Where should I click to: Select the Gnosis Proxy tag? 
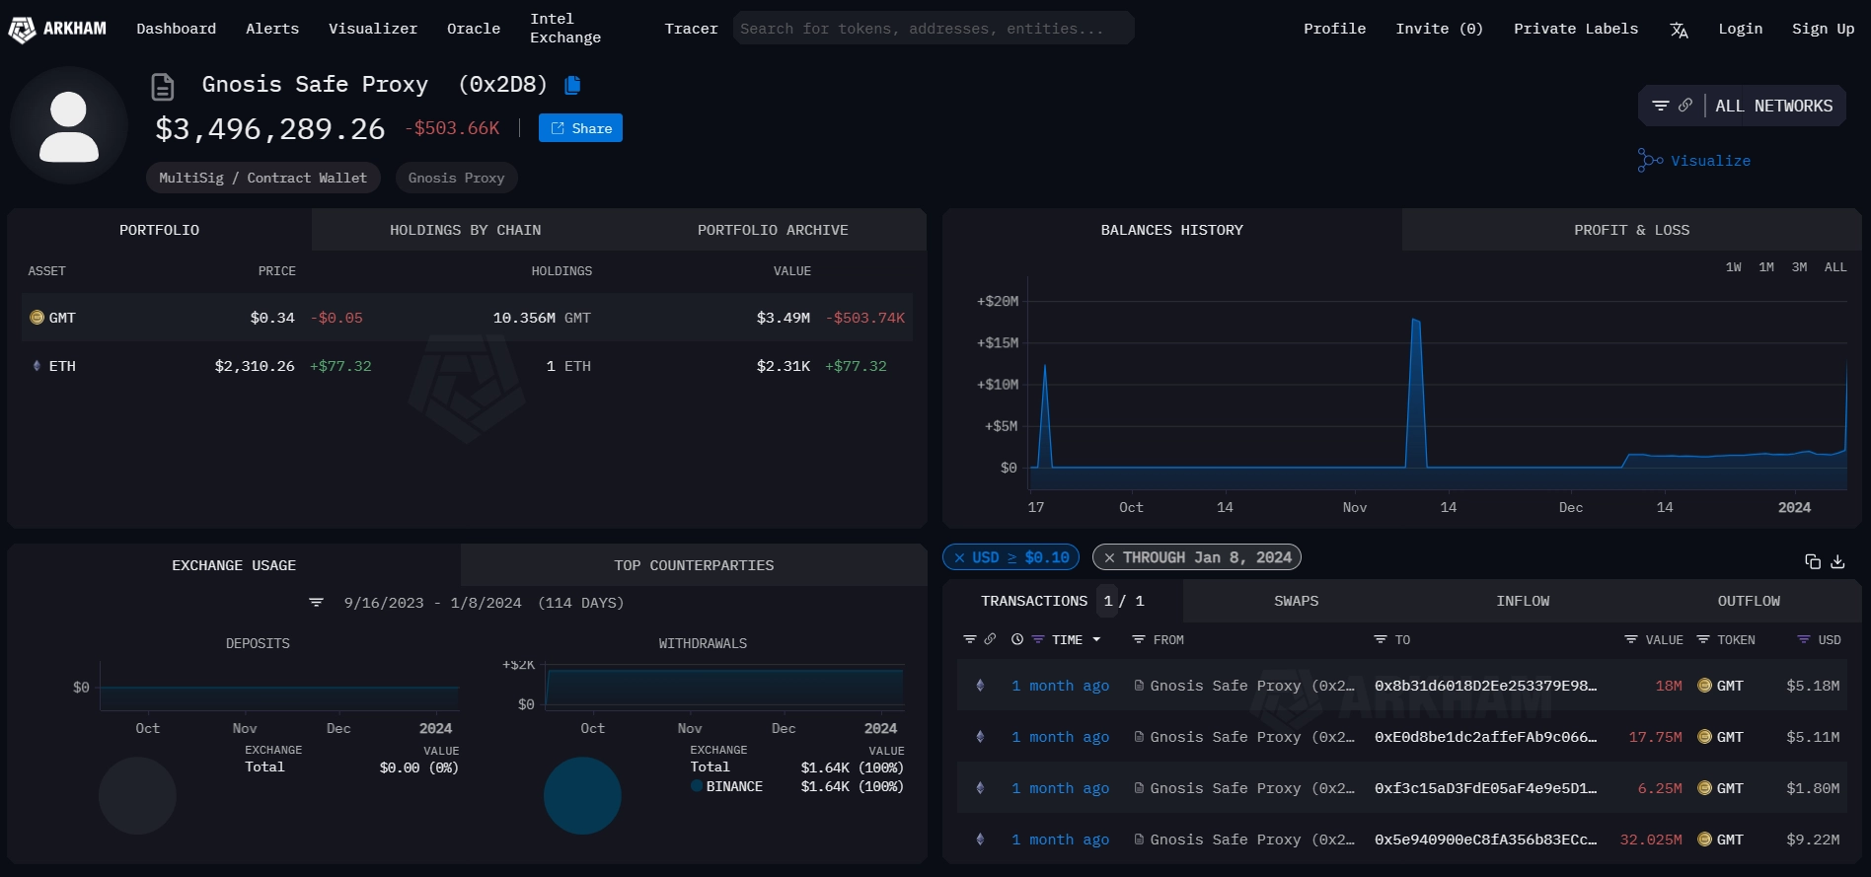coord(456,178)
